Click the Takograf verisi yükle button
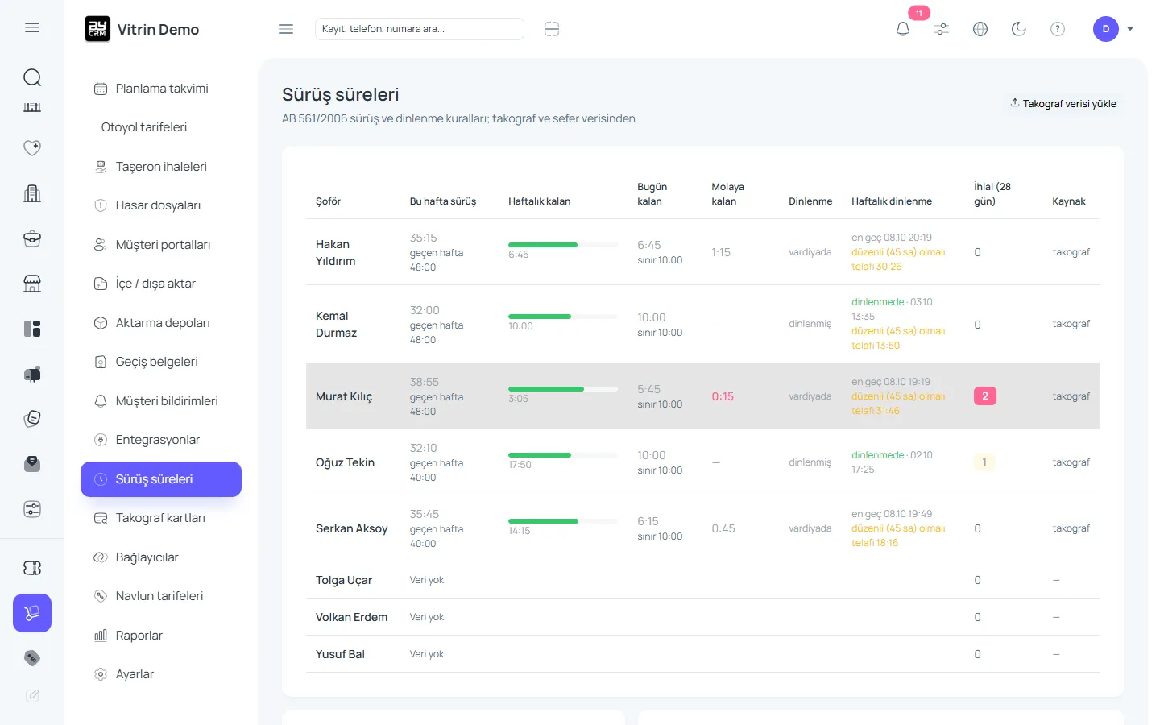The width and height of the screenshot is (1160, 725). click(1063, 103)
